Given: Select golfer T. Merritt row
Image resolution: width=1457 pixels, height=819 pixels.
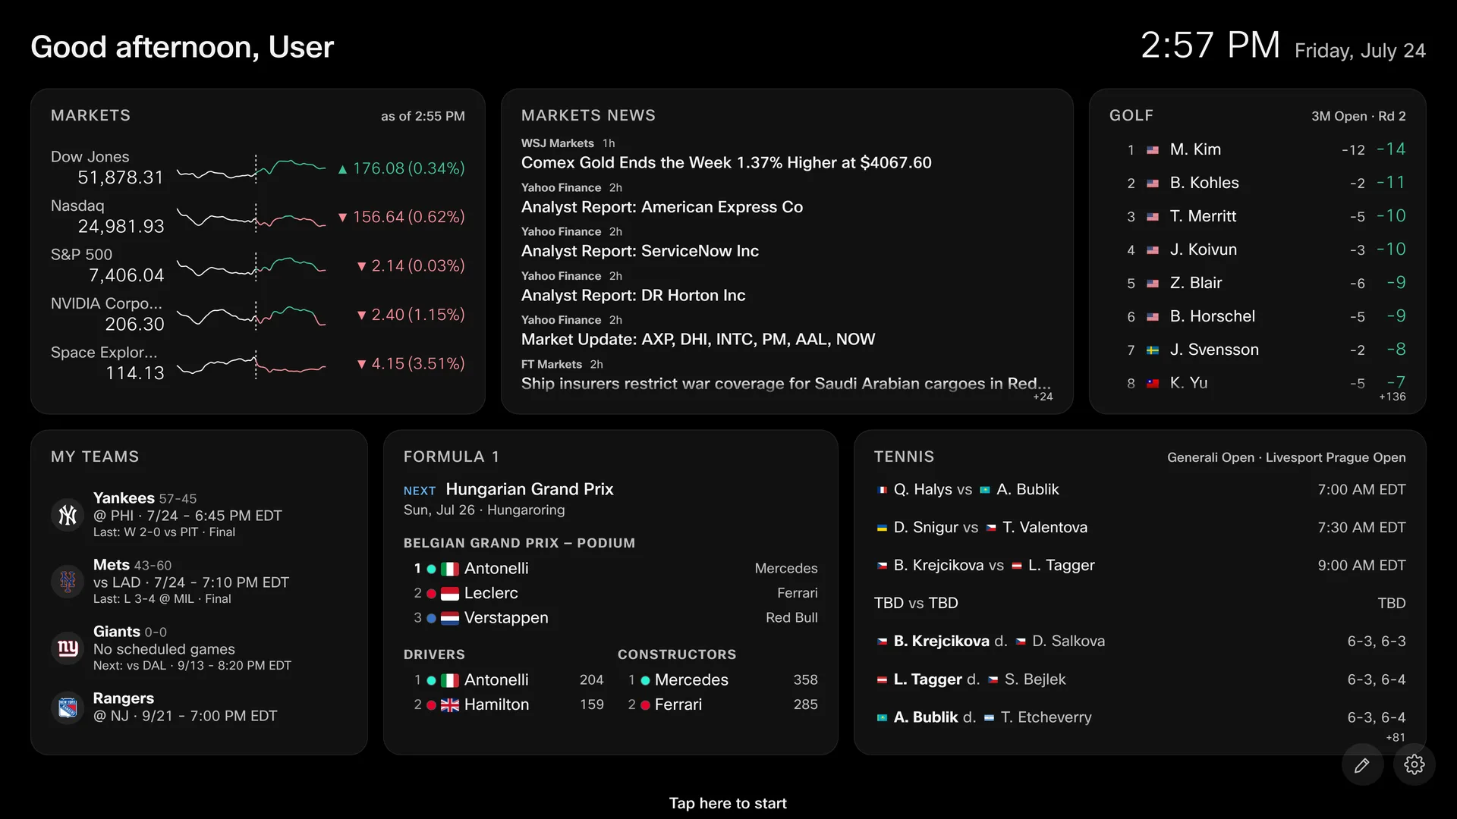Looking at the screenshot, I should (1257, 216).
